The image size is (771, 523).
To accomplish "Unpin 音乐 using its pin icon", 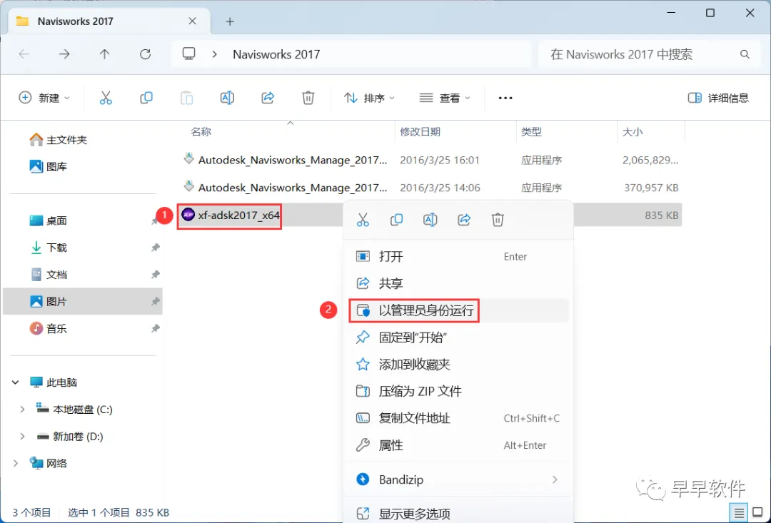I will (156, 328).
